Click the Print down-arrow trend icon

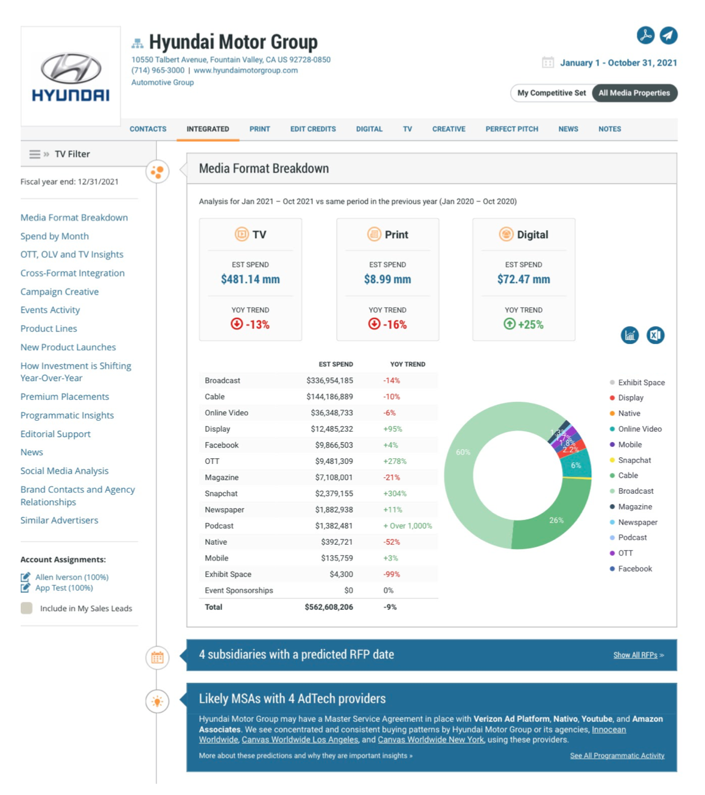click(x=374, y=324)
